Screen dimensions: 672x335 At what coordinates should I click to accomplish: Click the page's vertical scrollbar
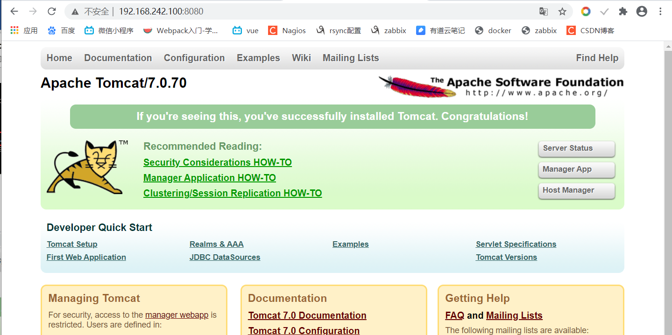point(668,188)
